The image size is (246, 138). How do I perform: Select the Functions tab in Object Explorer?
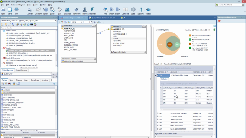tap(45, 80)
